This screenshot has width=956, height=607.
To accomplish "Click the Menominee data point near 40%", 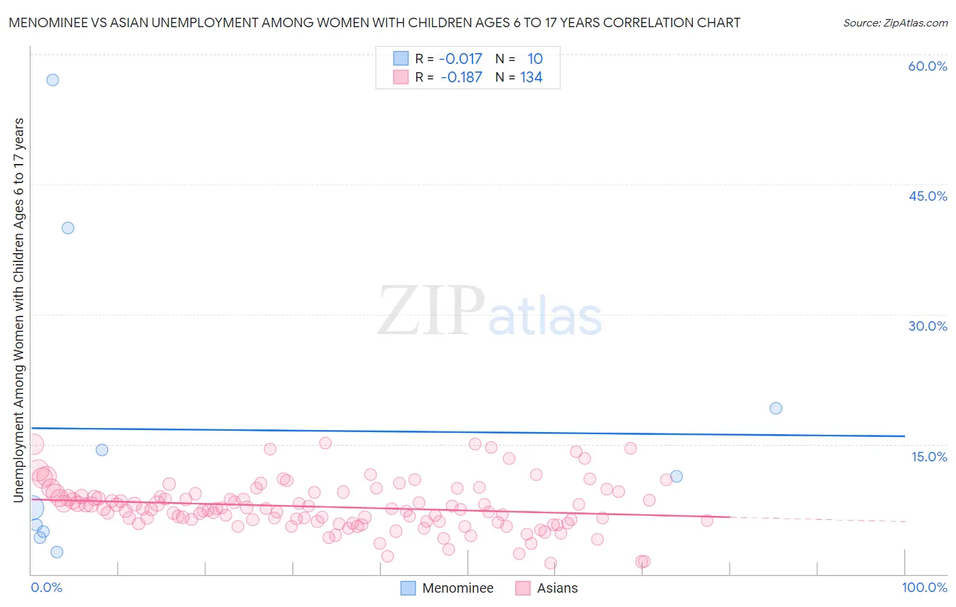I will tap(68, 228).
